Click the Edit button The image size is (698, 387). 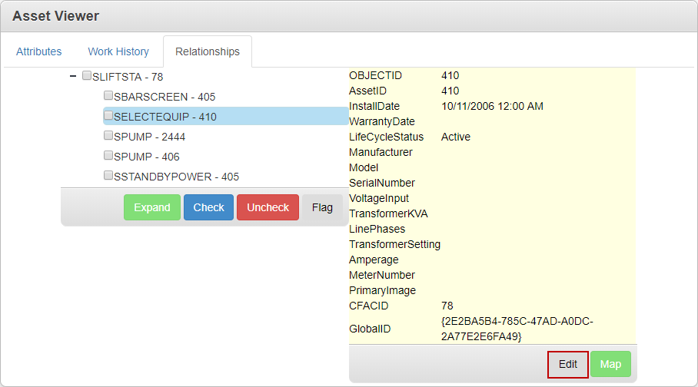pyautogui.click(x=568, y=364)
